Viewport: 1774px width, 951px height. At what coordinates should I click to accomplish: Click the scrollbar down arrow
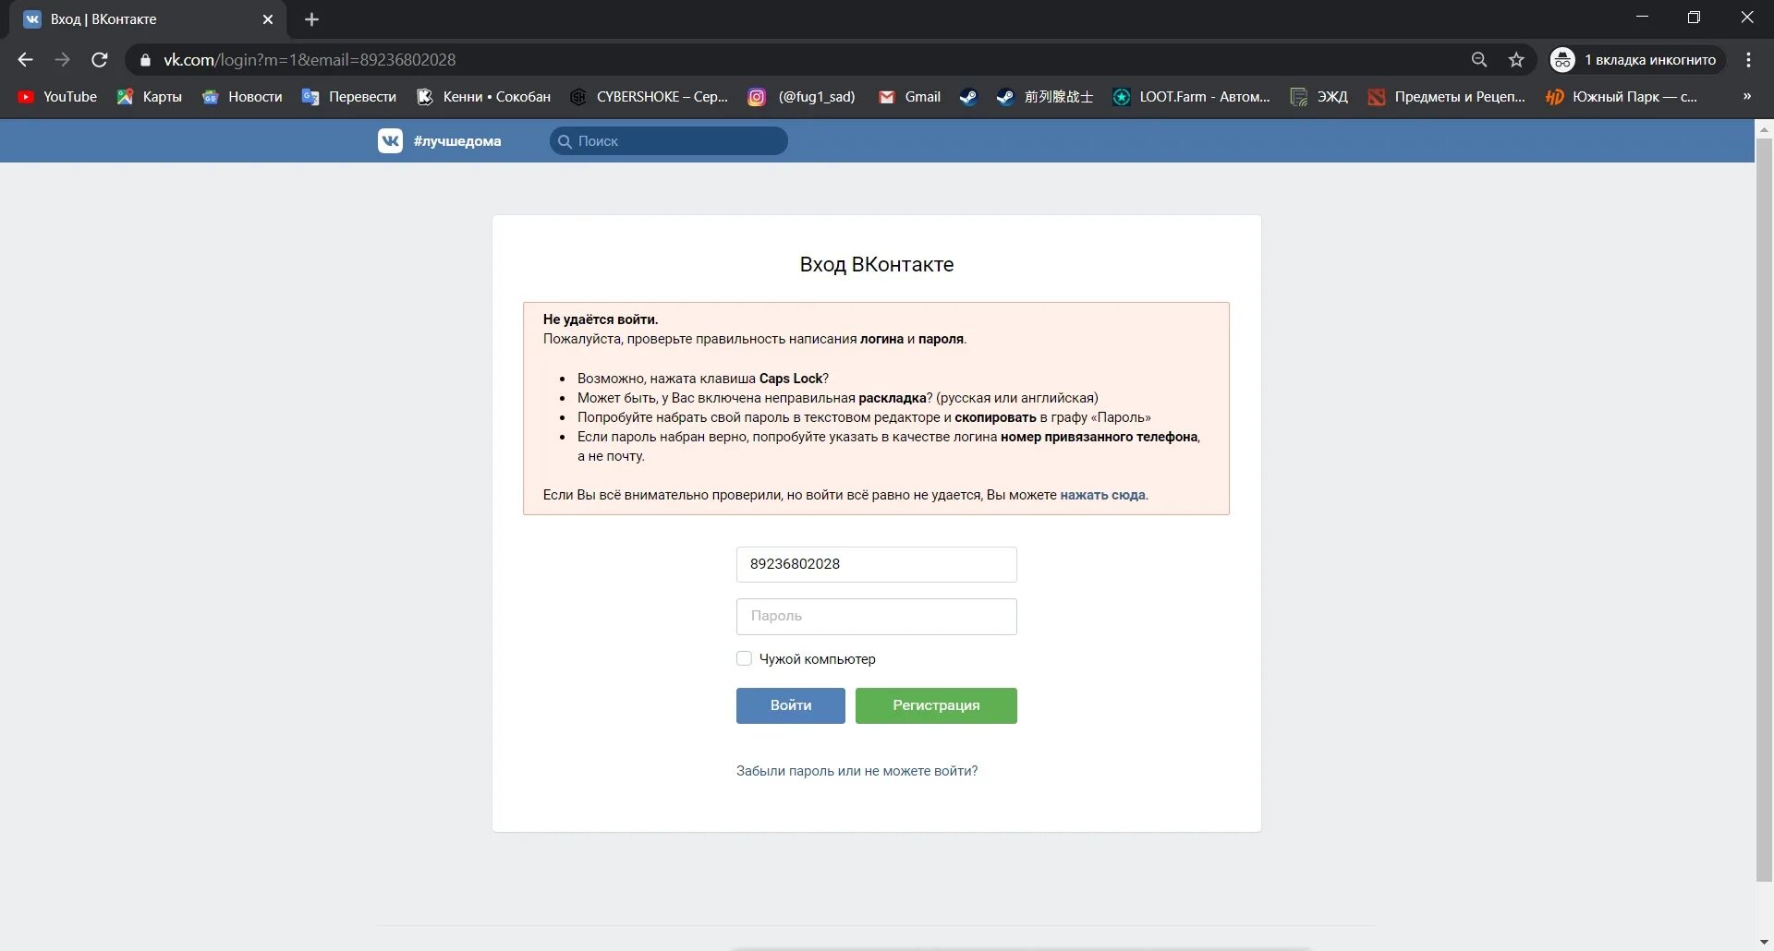pos(1764,942)
